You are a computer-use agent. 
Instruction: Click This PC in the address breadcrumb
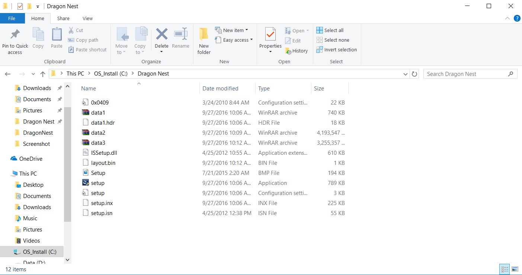tap(75, 74)
